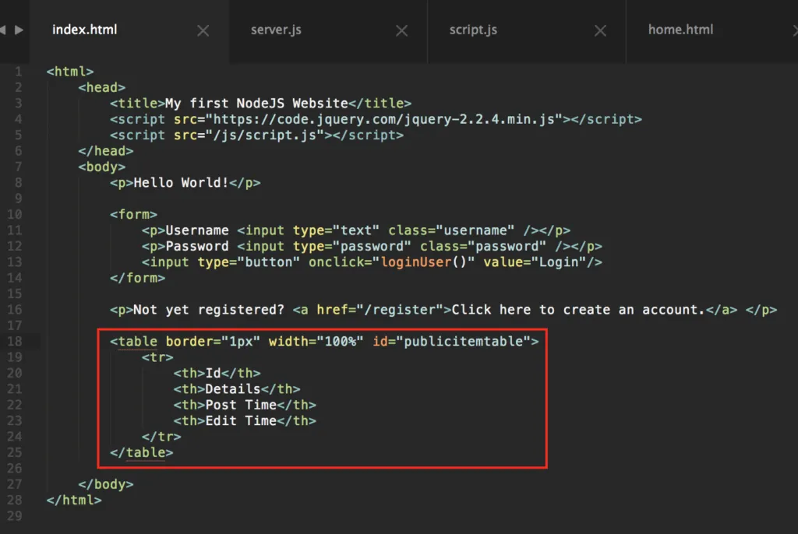This screenshot has height=534, width=798.
Task: Click the </table> closing tag
Action: click(142, 452)
